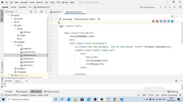Image resolution: width=183 pixels, height=102 pixels.
Task: Expand the nested ezmall folder
Action: click(11, 19)
